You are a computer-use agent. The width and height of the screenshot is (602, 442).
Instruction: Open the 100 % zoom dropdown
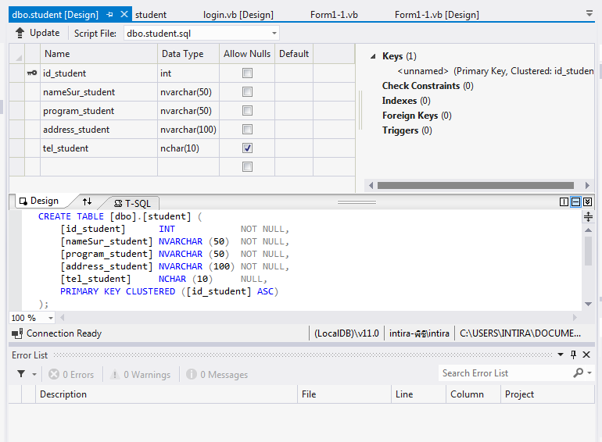51,318
